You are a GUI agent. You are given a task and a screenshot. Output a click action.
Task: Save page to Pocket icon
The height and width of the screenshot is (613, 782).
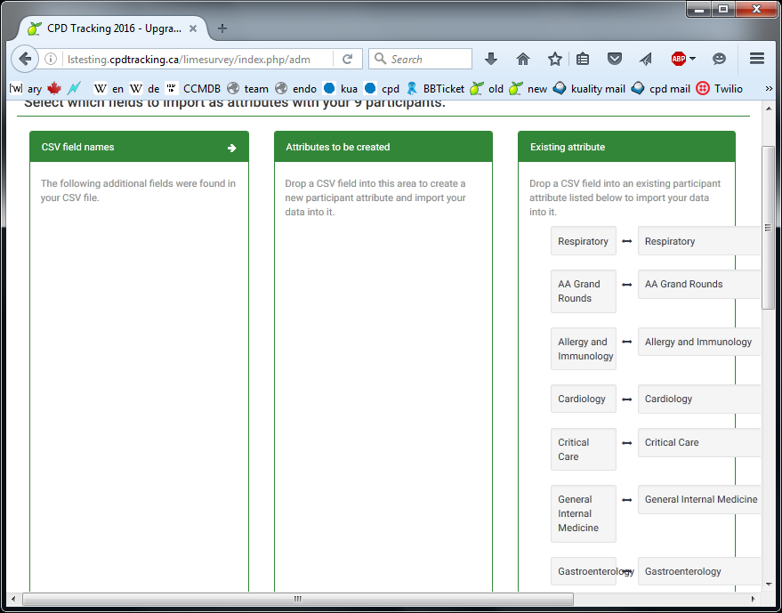tap(615, 60)
